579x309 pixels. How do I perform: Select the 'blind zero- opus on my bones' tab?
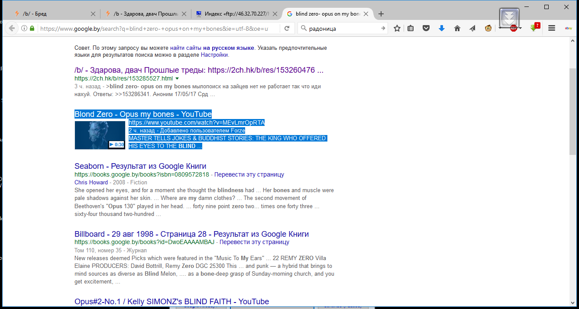tap(327, 14)
